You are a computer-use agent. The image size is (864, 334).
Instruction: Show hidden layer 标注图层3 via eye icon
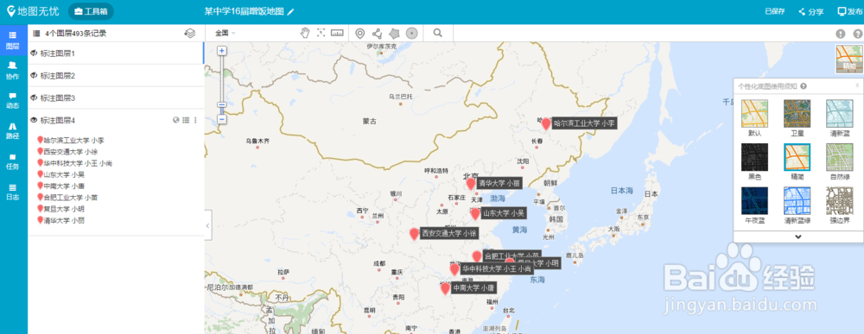click(34, 98)
